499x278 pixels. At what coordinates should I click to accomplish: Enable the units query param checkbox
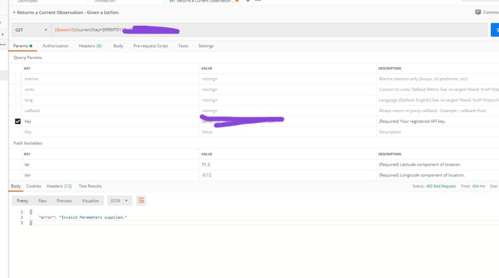[x=18, y=89]
